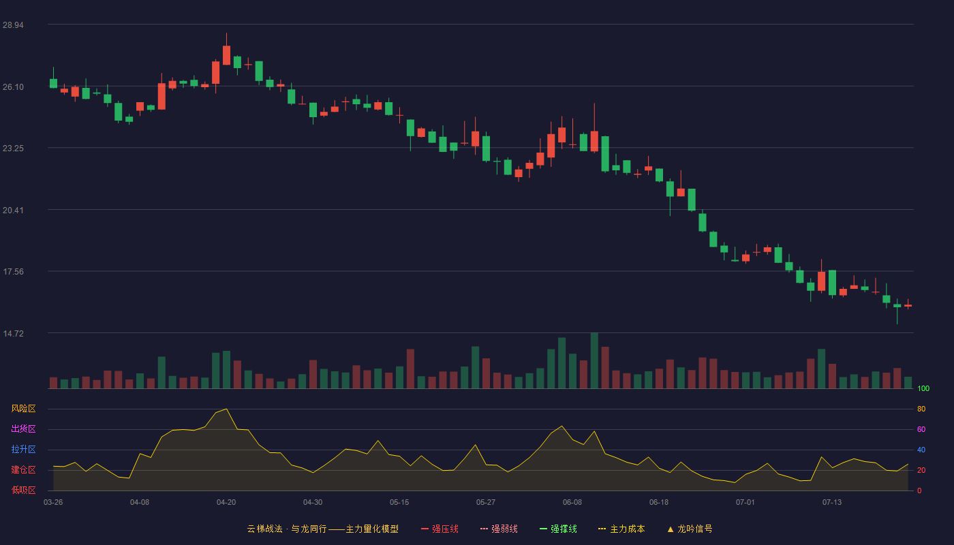954x545 pixels.
Task: Click the 20 indicator scale value
Action: 921,470
